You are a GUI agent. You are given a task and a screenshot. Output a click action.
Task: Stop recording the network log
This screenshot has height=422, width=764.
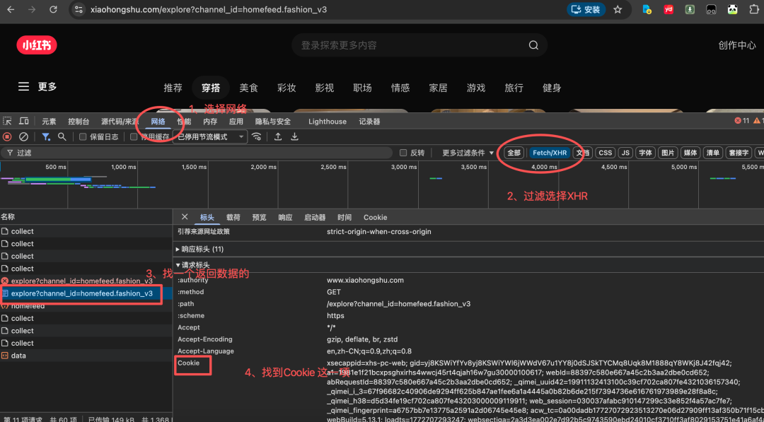coord(7,136)
